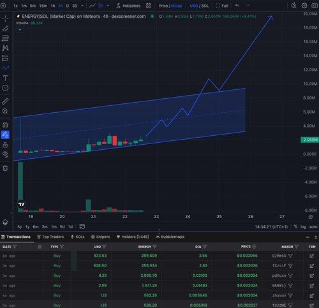Open the timezone 14:34:21 (UTC+1) menu

271,227
